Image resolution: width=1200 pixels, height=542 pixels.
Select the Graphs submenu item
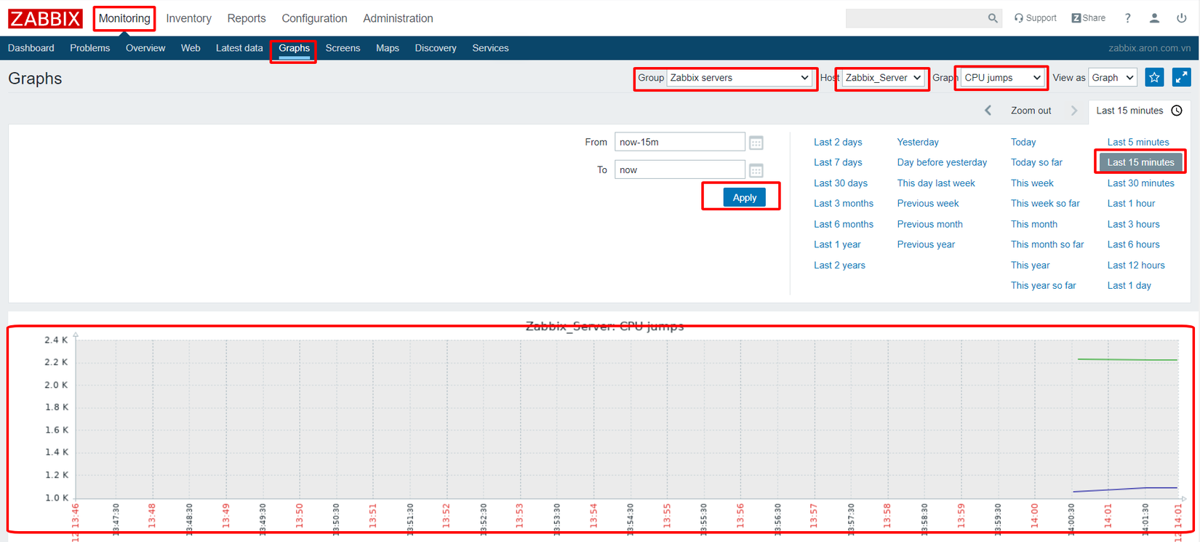click(x=295, y=48)
